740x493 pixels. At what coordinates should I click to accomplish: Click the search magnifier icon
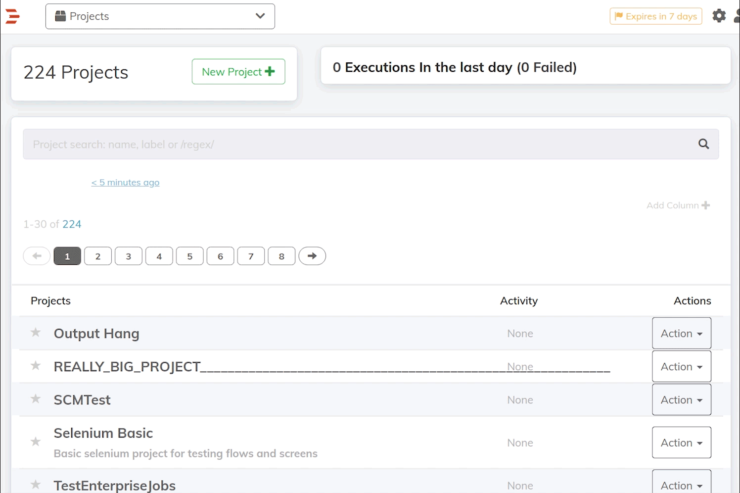(x=703, y=144)
